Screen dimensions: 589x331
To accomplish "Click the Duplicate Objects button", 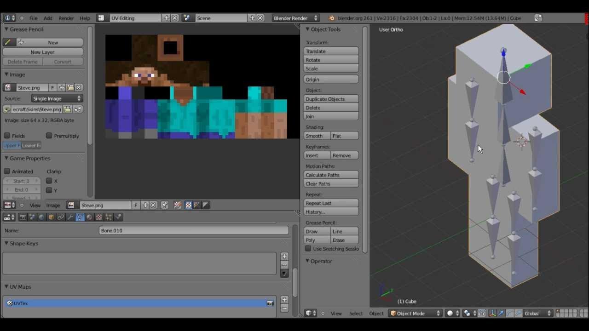I will pos(331,99).
